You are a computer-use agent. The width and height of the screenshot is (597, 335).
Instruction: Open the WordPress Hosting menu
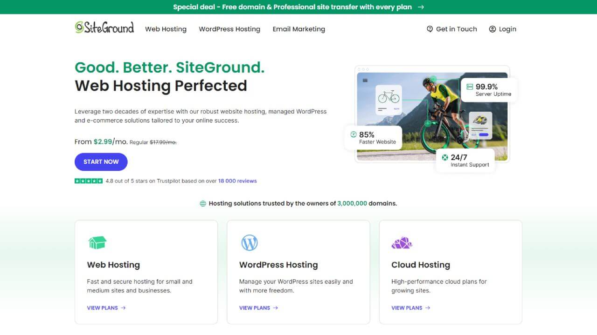(229, 29)
